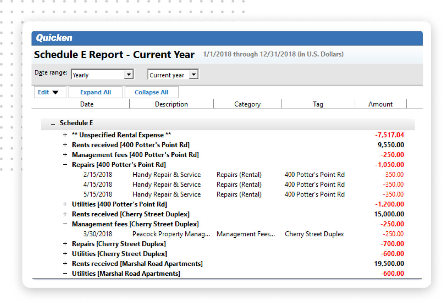Viewport: 444px width, 303px height.
Task: Click Peacock Property Manag... description
Action: (171, 234)
